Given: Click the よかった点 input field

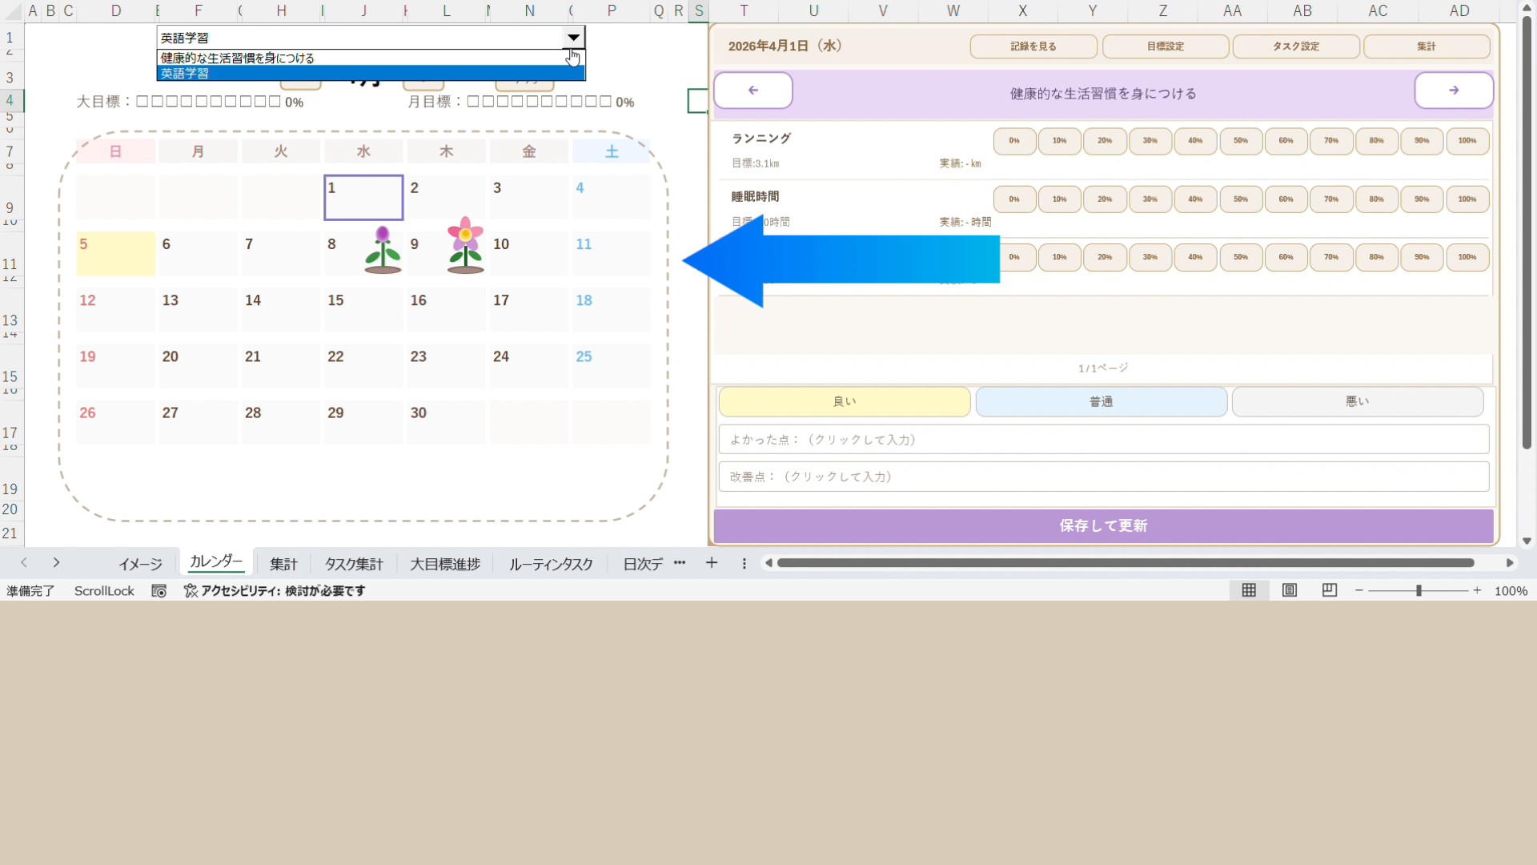Looking at the screenshot, I should 1103,440.
